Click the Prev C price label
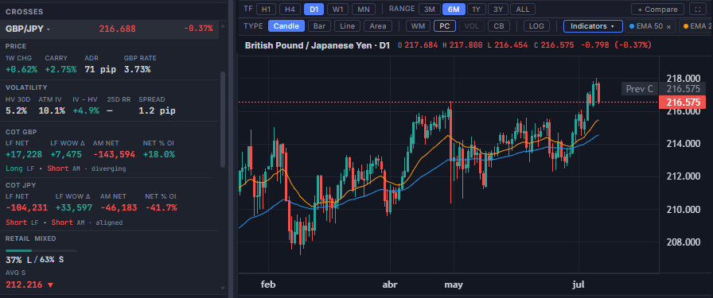This screenshot has height=298, width=713. pyautogui.click(x=640, y=88)
